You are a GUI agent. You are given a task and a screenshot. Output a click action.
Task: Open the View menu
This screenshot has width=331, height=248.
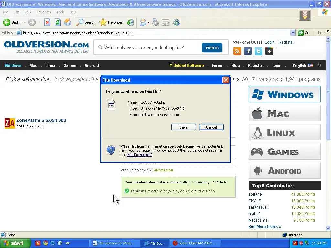coord(28,12)
